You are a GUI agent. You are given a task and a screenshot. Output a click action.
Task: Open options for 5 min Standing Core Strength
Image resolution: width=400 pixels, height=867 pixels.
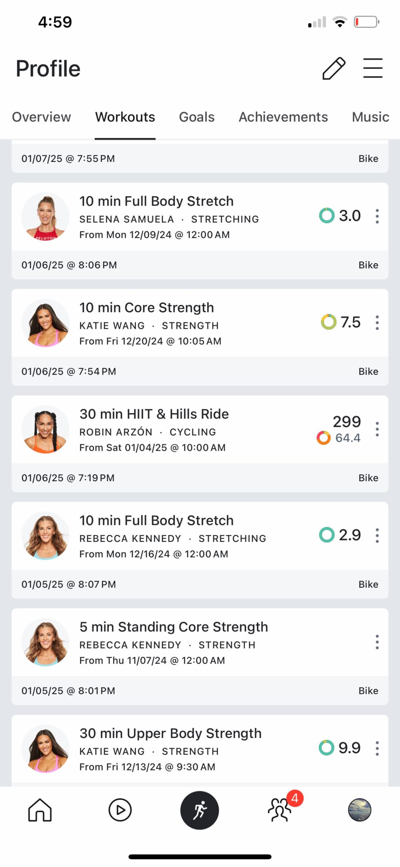(377, 642)
